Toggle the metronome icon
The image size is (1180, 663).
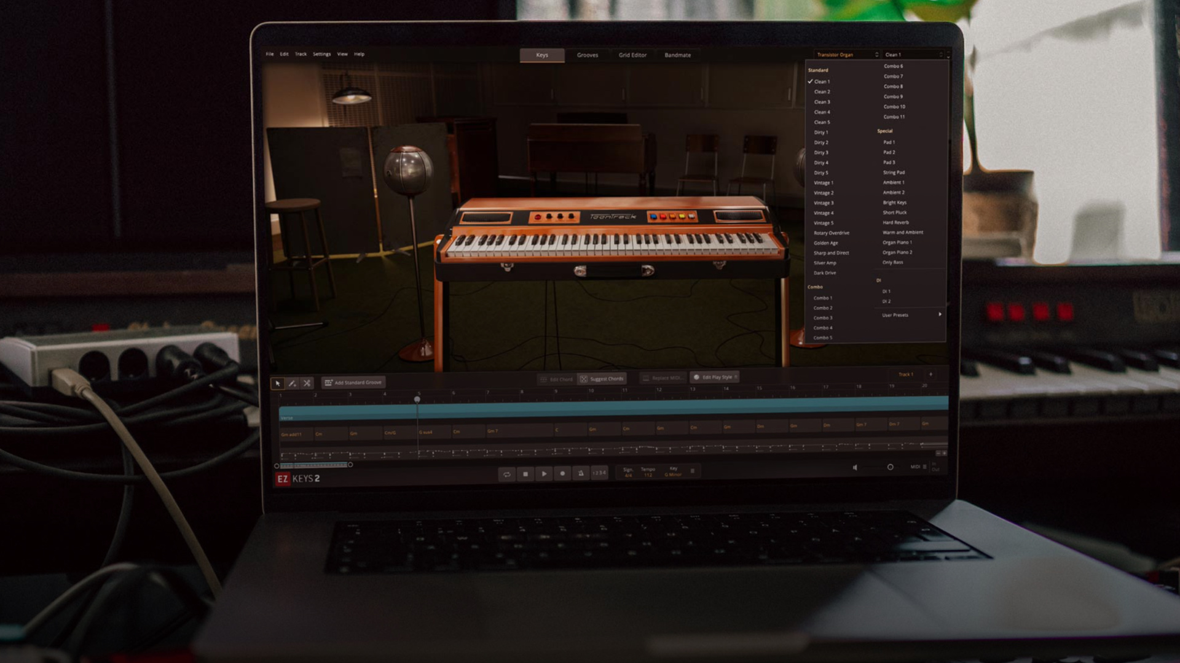pos(580,473)
